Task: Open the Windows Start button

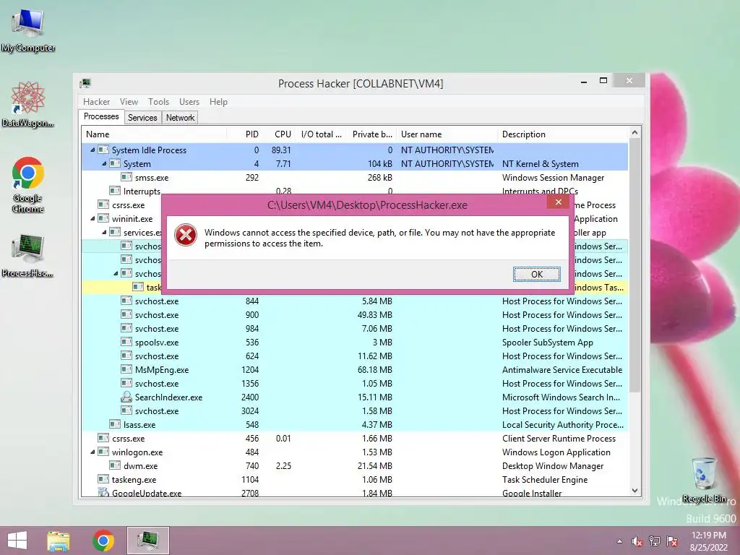Action: [x=17, y=541]
